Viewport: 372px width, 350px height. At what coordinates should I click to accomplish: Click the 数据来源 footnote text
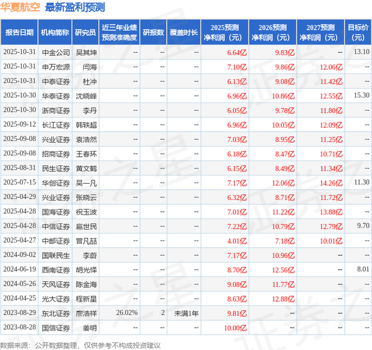click(80, 345)
